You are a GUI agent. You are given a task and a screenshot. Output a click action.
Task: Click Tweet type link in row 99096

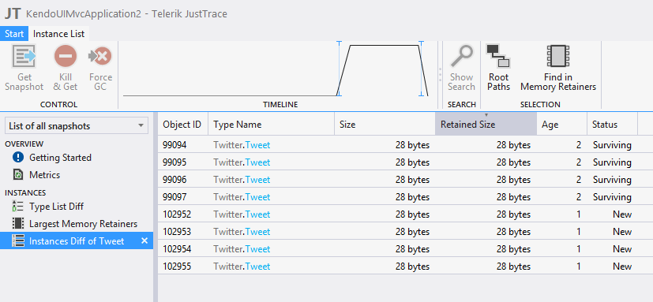click(257, 180)
